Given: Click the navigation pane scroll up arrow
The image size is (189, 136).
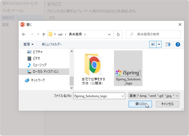Looking at the screenshot, I should point(72,51).
